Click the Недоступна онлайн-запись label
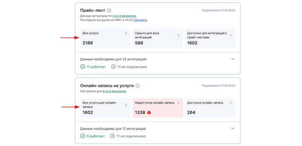 155,103
